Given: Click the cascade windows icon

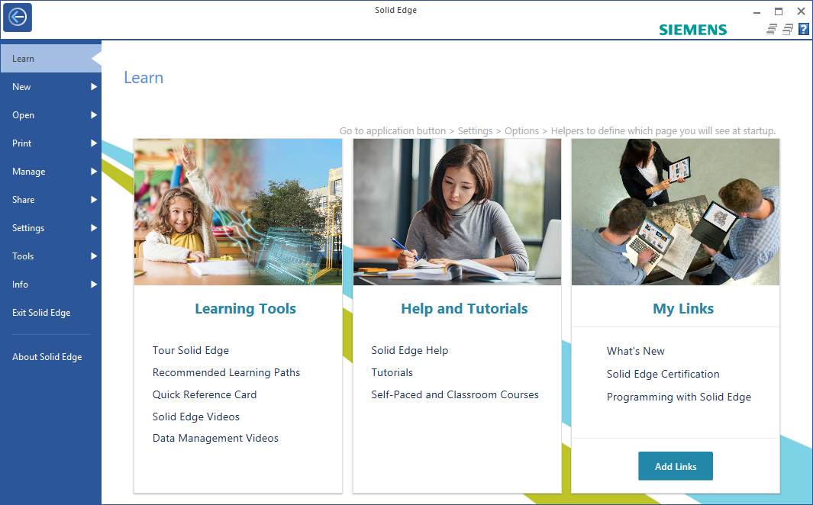Looking at the screenshot, I should coord(788,30).
